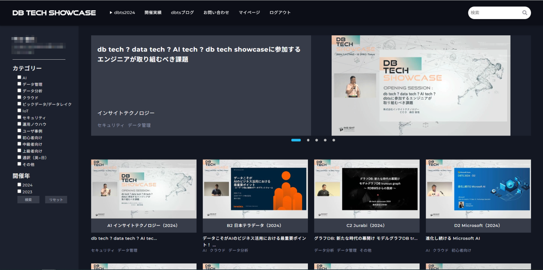Viewport: 543px width, 270px height.
Task: Click the search magnifier icon
Action: (525, 13)
